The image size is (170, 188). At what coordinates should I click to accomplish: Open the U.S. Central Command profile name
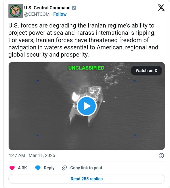click(x=47, y=8)
